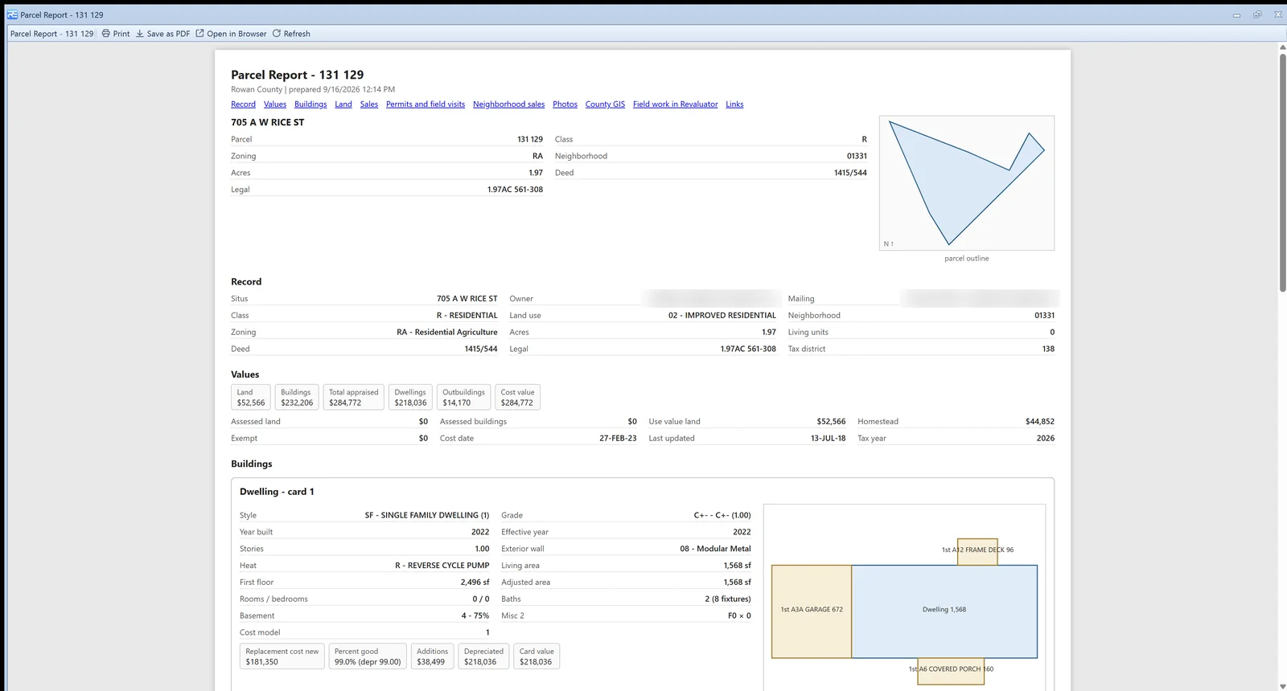Click the Buildings value box $232,206
This screenshot has width=1287, height=691.
pos(297,398)
